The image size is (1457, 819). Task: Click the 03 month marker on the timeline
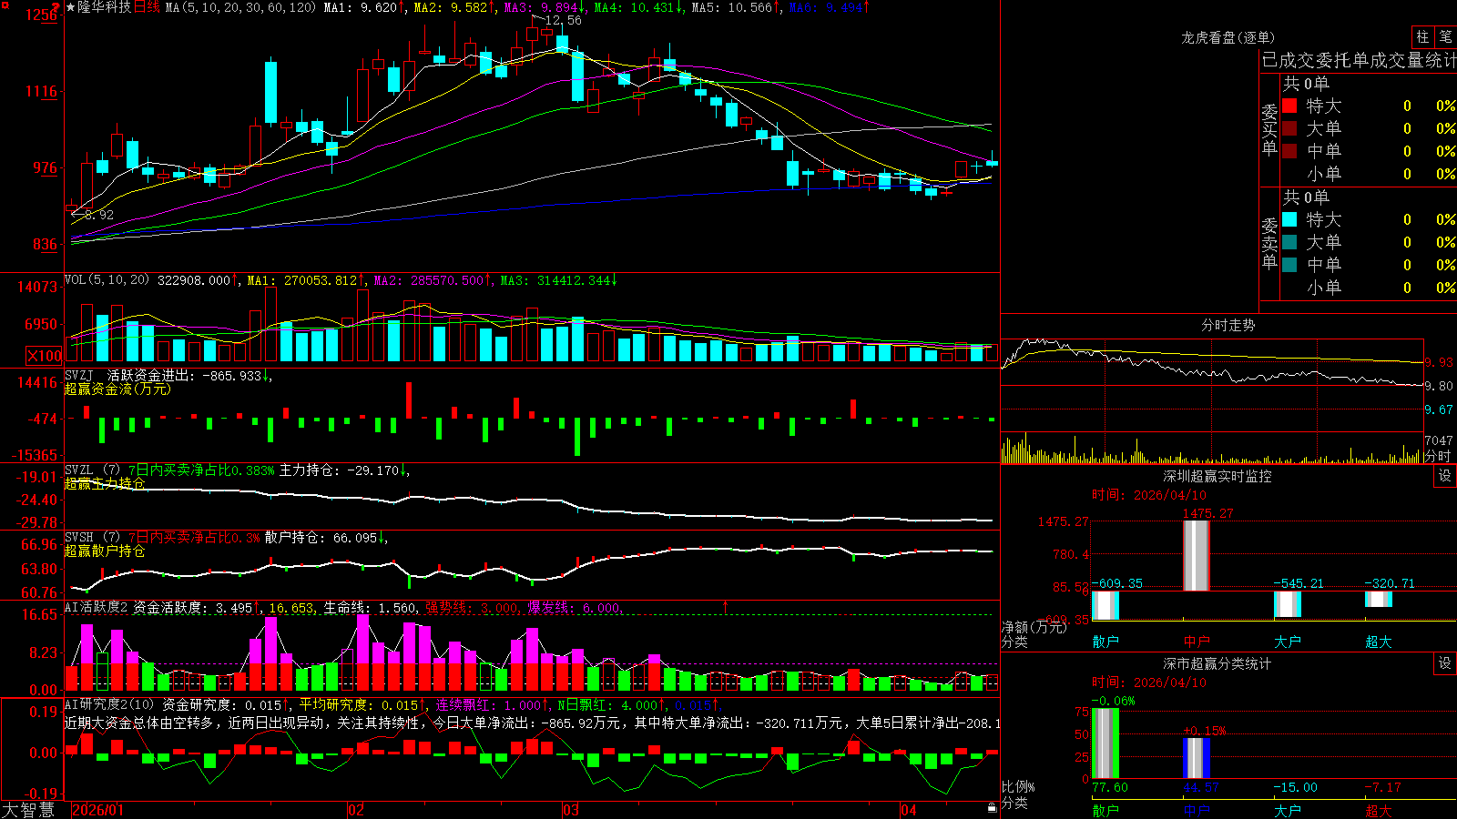coord(571,810)
